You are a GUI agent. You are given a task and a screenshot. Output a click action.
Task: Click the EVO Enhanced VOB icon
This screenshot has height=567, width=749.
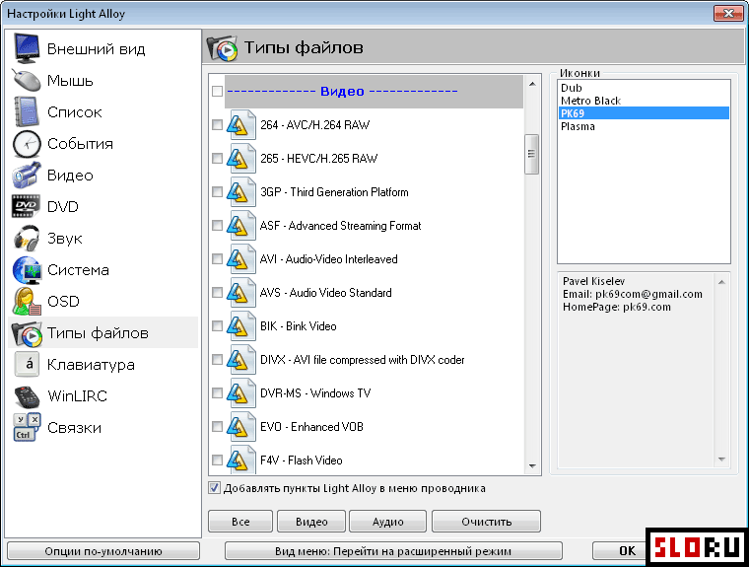tap(241, 426)
